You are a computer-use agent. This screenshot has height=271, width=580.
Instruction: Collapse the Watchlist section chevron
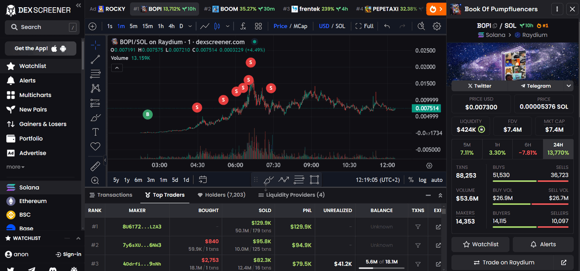click(78, 238)
